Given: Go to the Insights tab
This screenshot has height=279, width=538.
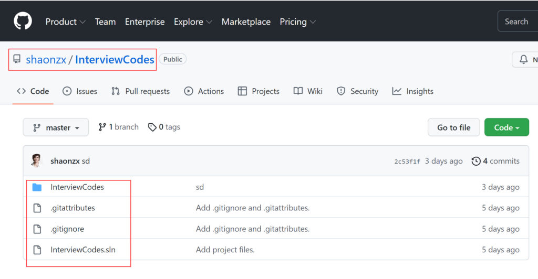Looking at the screenshot, I should pyautogui.click(x=413, y=91).
